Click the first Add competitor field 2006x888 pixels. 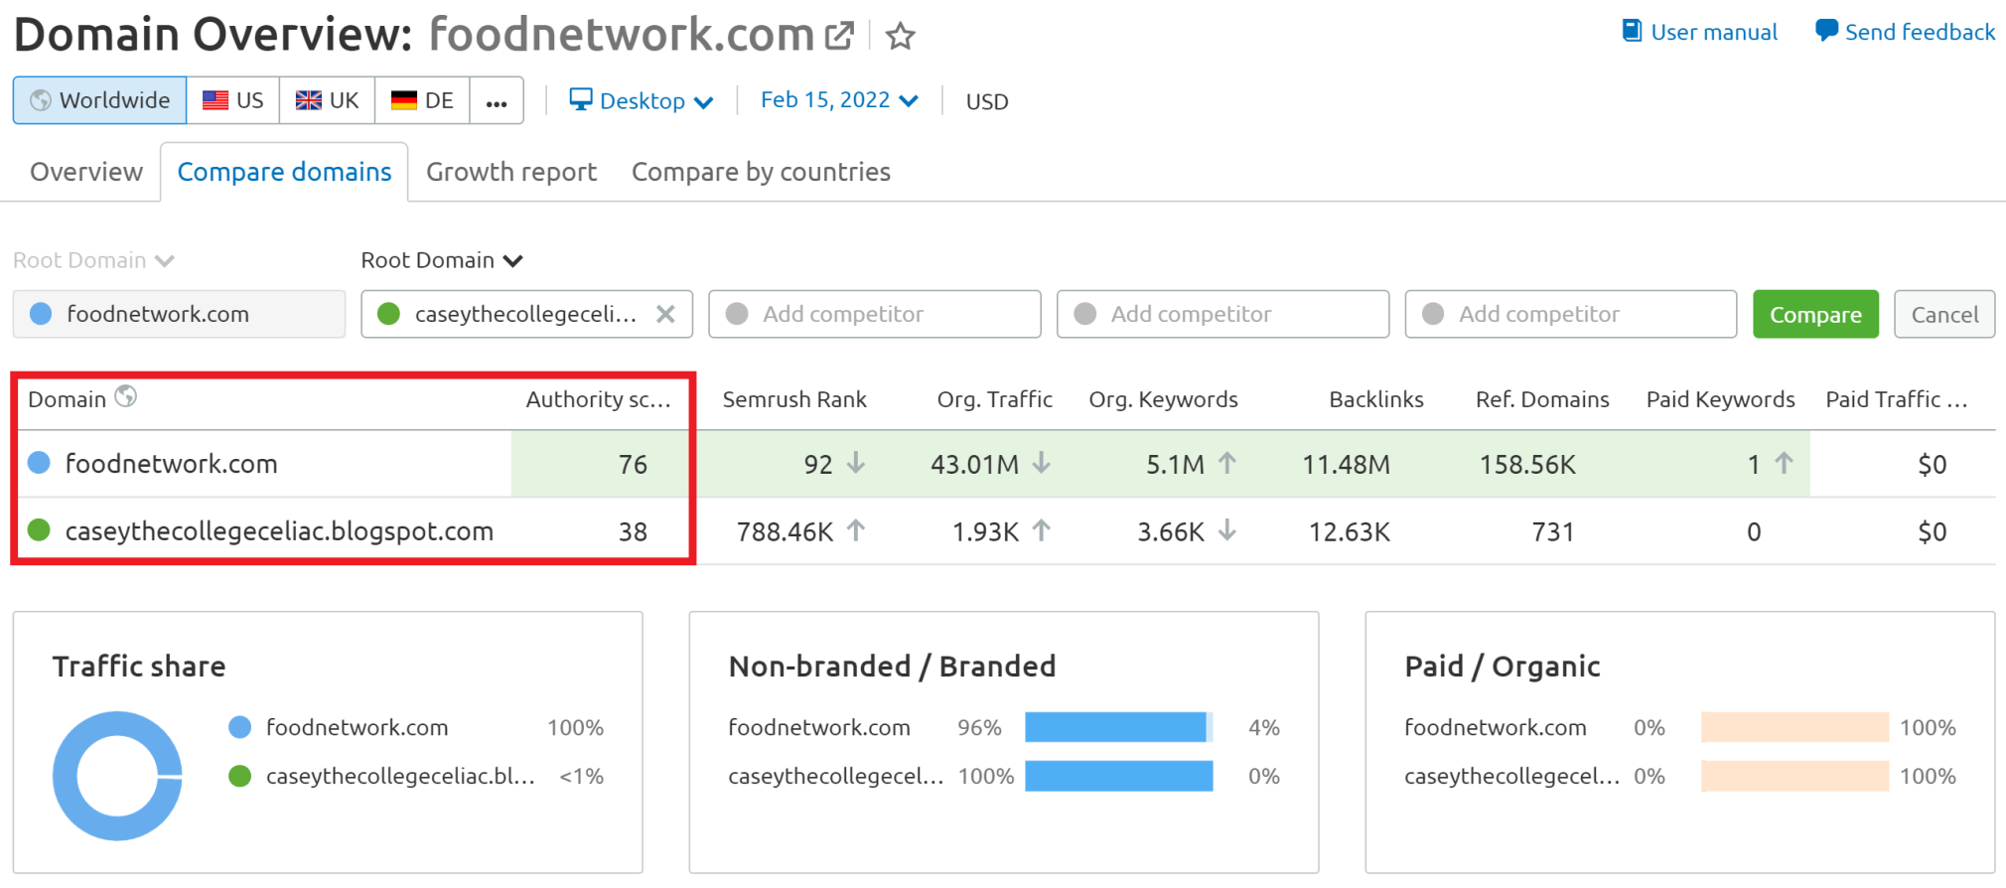pos(875,314)
